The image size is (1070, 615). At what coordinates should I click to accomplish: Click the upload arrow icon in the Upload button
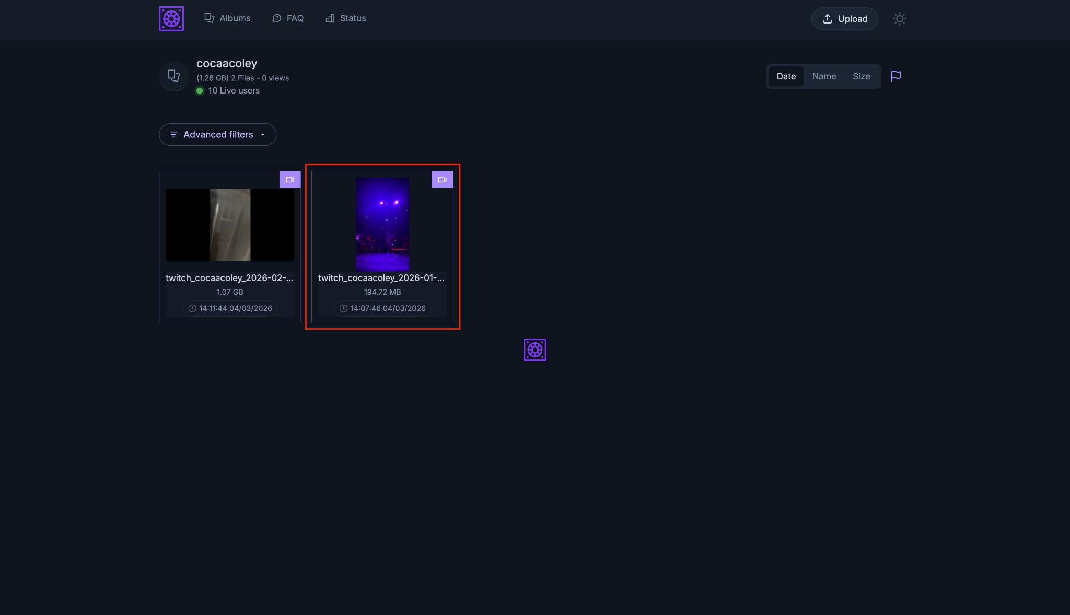[x=827, y=19]
